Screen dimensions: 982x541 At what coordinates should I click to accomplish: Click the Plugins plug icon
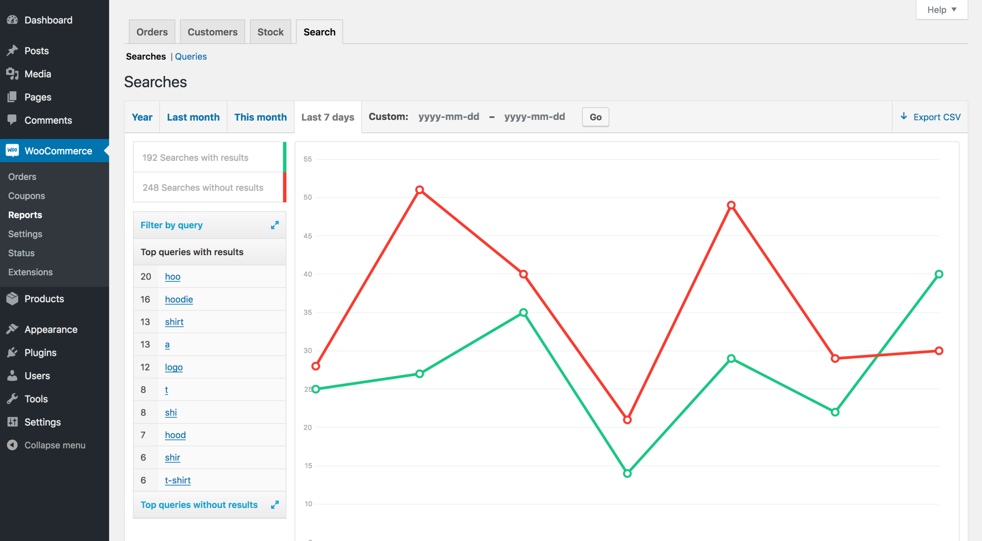(12, 352)
